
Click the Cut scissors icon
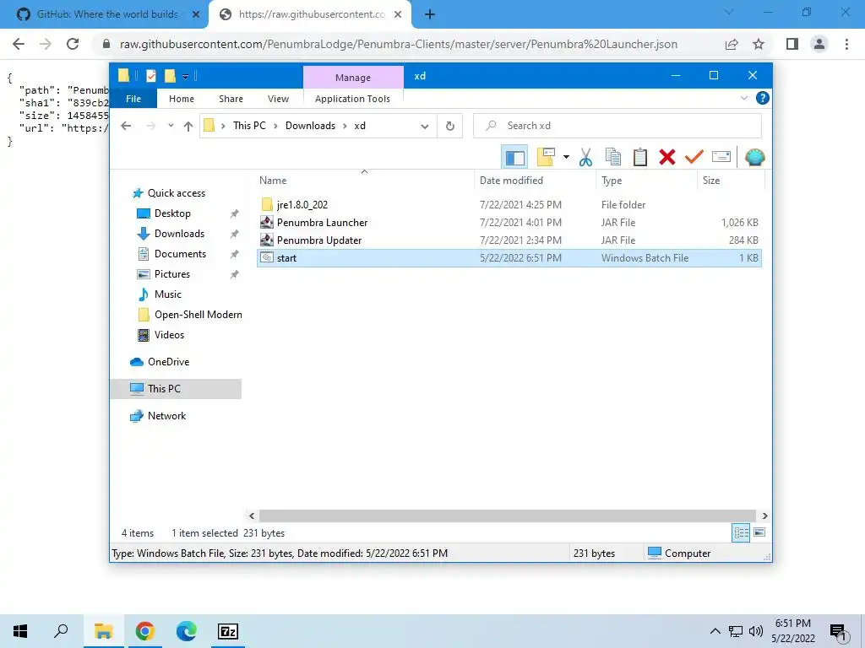[585, 158]
